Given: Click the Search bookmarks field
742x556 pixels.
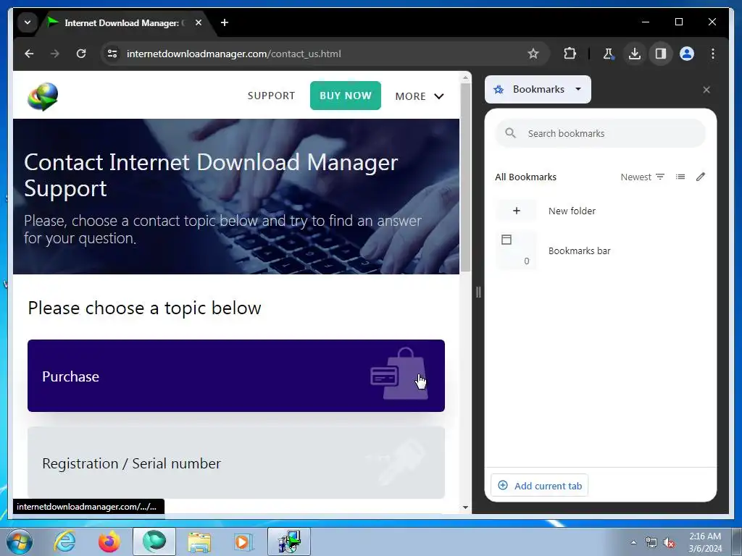Looking at the screenshot, I should [x=601, y=133].
